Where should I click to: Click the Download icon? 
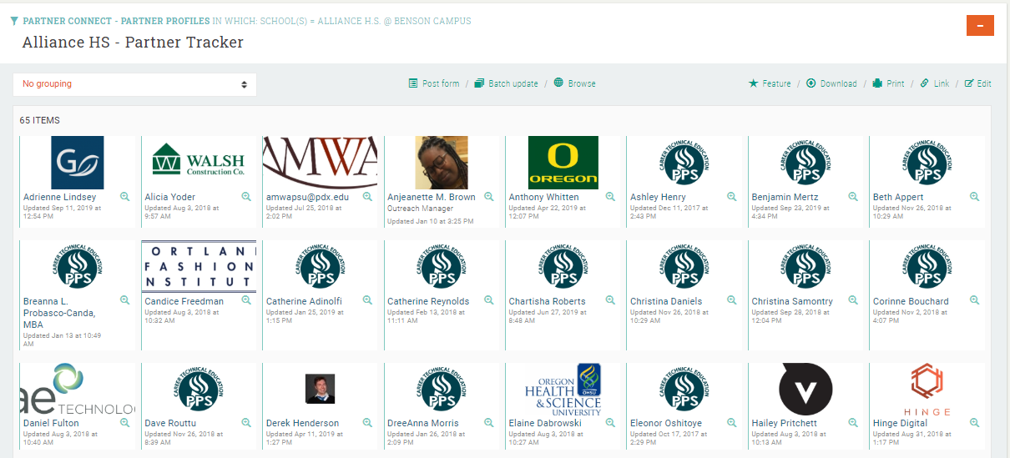811,83
